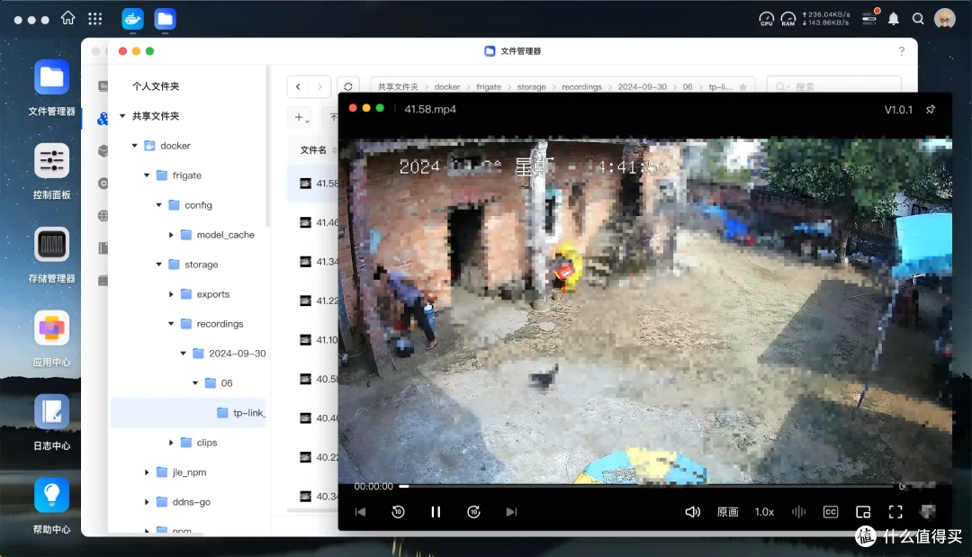Go back in File Manager navigation
The image size is (972, 557).
coord(298,86)
